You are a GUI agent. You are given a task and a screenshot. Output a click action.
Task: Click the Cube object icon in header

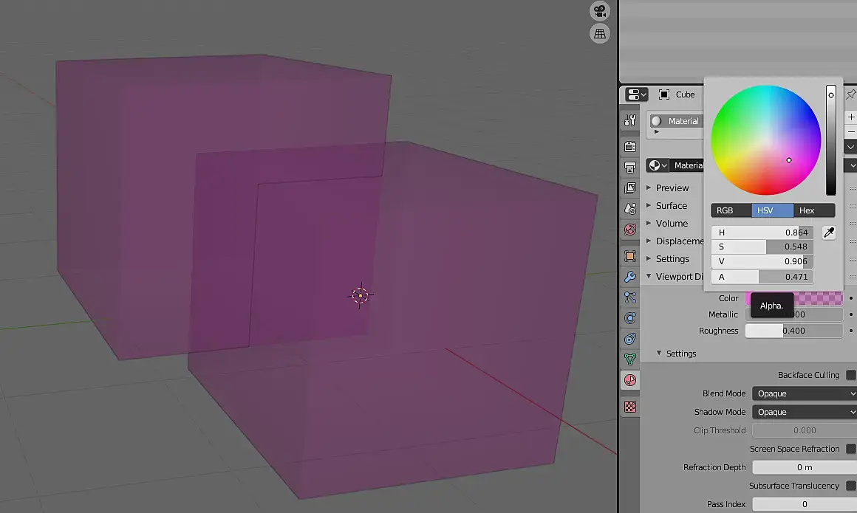coord(664,94)
